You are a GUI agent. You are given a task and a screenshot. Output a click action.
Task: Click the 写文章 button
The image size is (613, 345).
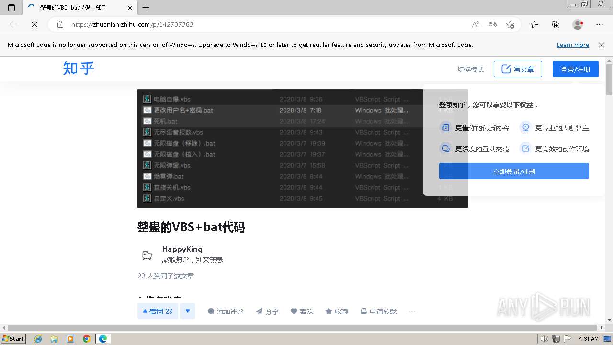click(518, 69)
